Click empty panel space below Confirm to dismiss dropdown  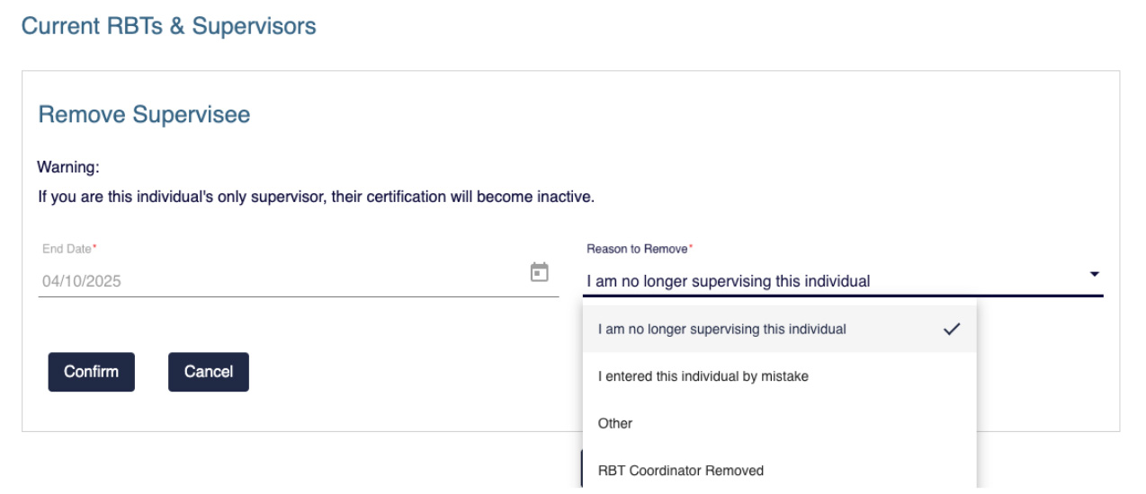point(270,413)
